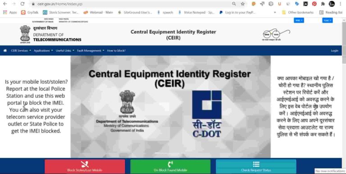Click the browser zoom magnifier icon
Image resolution: width=346 pixels, height=174 pixels.
[x=234, y=4]
